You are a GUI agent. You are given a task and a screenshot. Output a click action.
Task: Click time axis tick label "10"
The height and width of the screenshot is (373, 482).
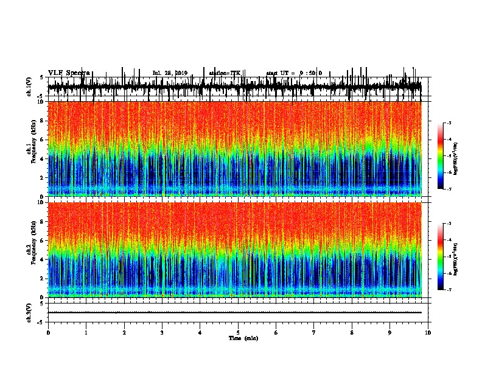click(x=428, y=333)
